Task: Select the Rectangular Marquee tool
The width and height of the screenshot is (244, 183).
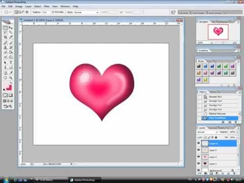Action: [x=6, y=28]
